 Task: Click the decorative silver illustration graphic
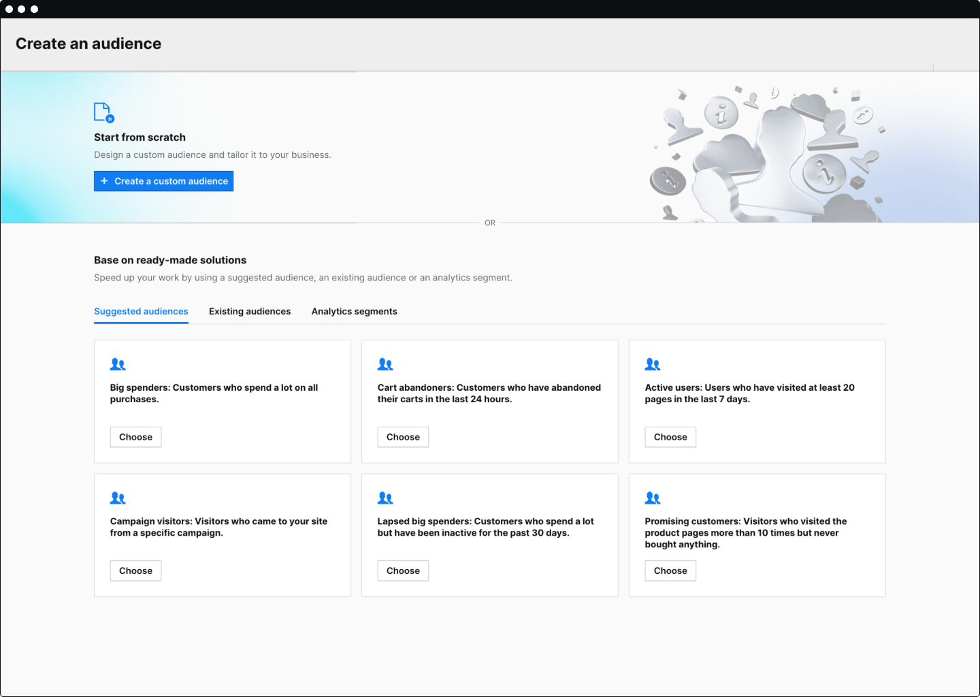tap(766, 157)
